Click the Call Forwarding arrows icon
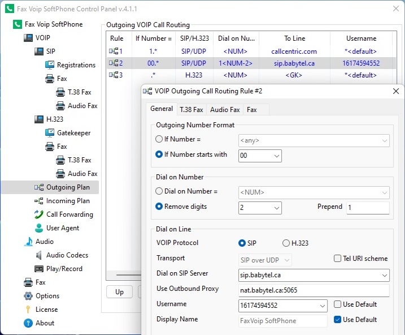This screenshot has width=405, height=335. click(x=39, y=214)
